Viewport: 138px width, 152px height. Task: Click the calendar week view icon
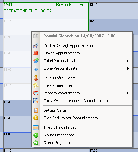pos(36,128)
